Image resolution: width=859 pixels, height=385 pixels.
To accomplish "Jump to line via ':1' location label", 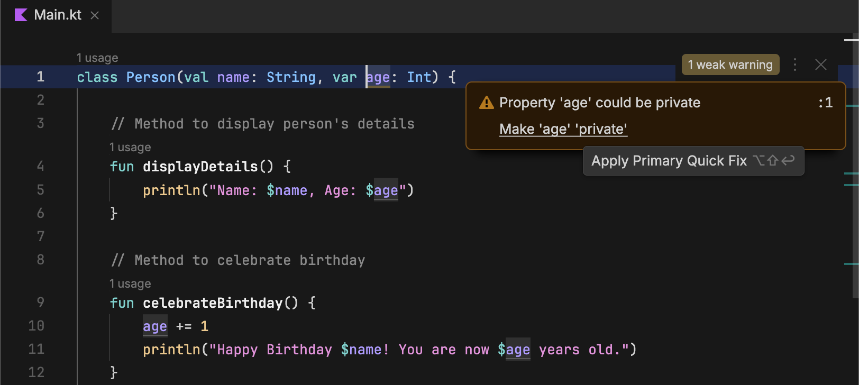I will click(x=825, y=103).
